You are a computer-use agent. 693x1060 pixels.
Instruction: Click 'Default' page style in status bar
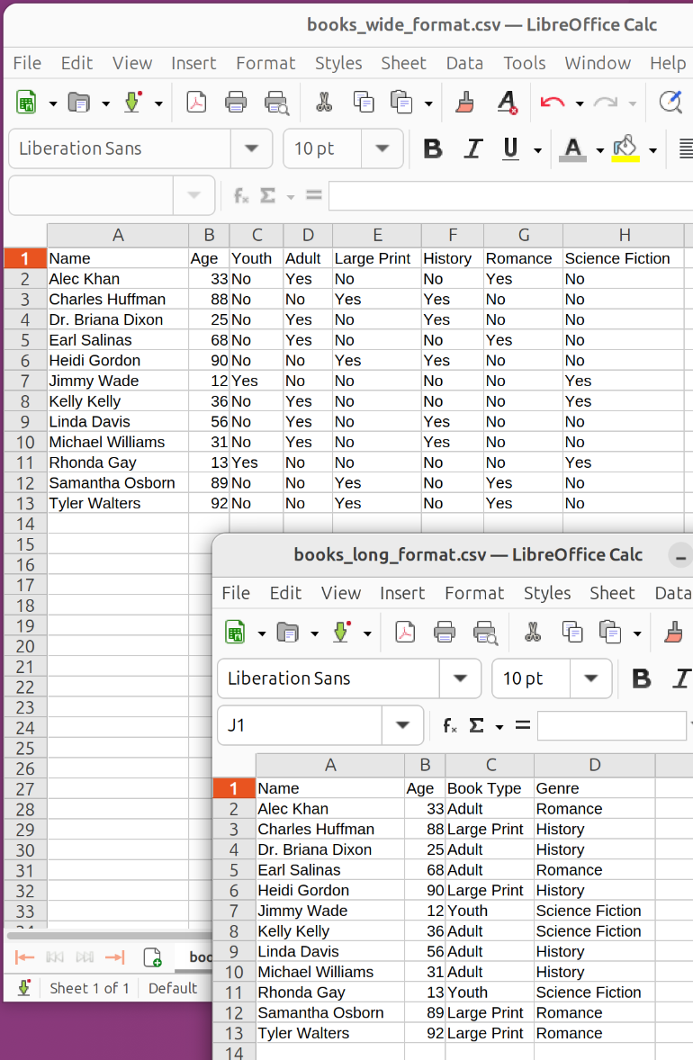pos(173,988)
